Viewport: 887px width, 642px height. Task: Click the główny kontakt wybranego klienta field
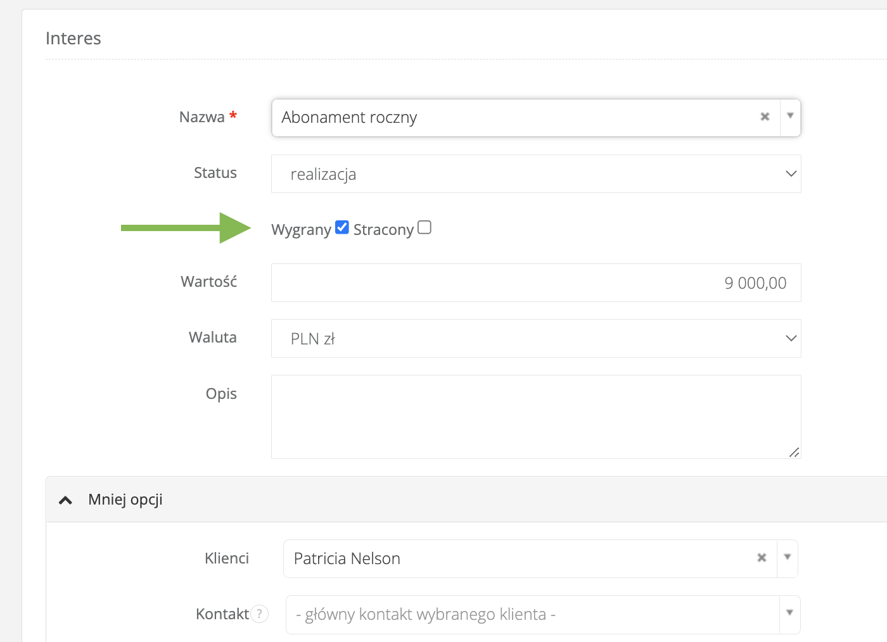[x=532, y=614]
